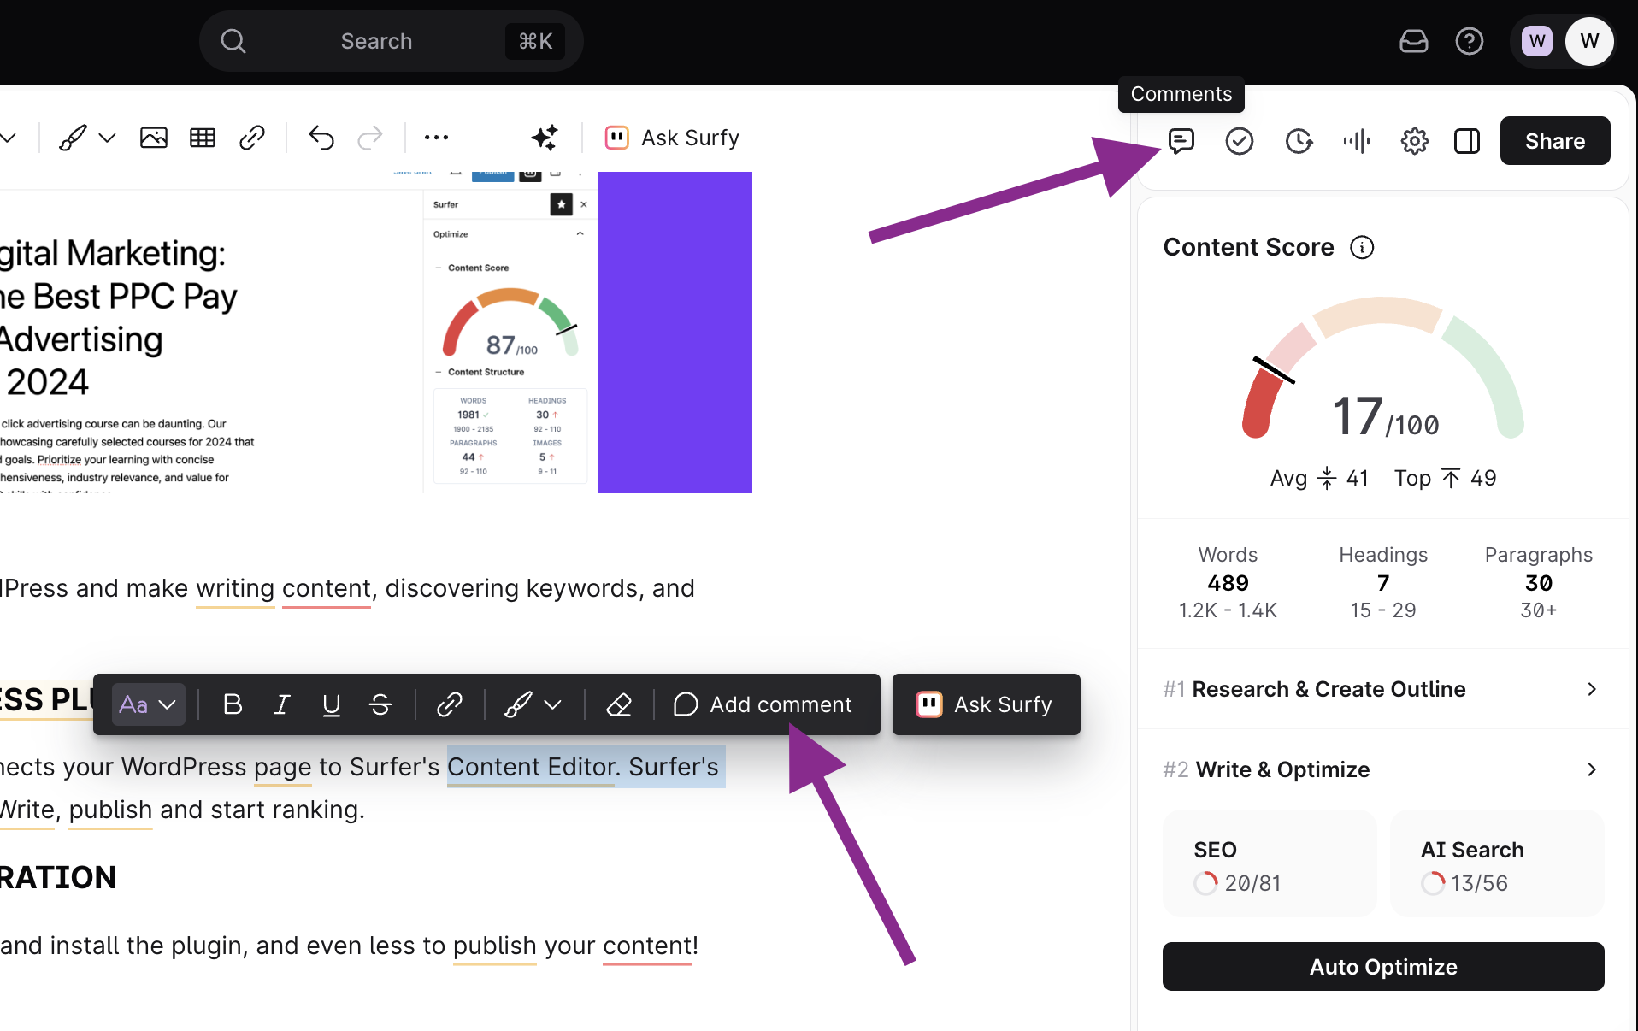Undo the last action
This screenshot has height=1031, width=1638.
(321, 138)
